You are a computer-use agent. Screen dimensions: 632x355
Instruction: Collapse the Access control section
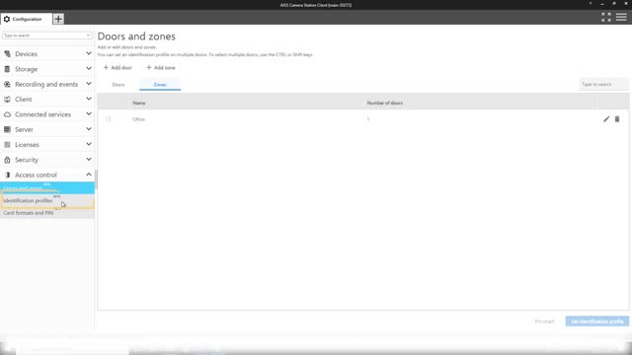tap(89, 175)
